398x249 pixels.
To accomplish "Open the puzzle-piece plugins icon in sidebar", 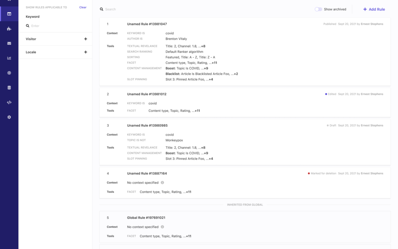I will 9,29.
